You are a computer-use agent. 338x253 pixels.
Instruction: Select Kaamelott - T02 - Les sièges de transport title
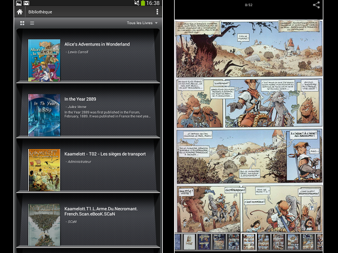(105, 154)
